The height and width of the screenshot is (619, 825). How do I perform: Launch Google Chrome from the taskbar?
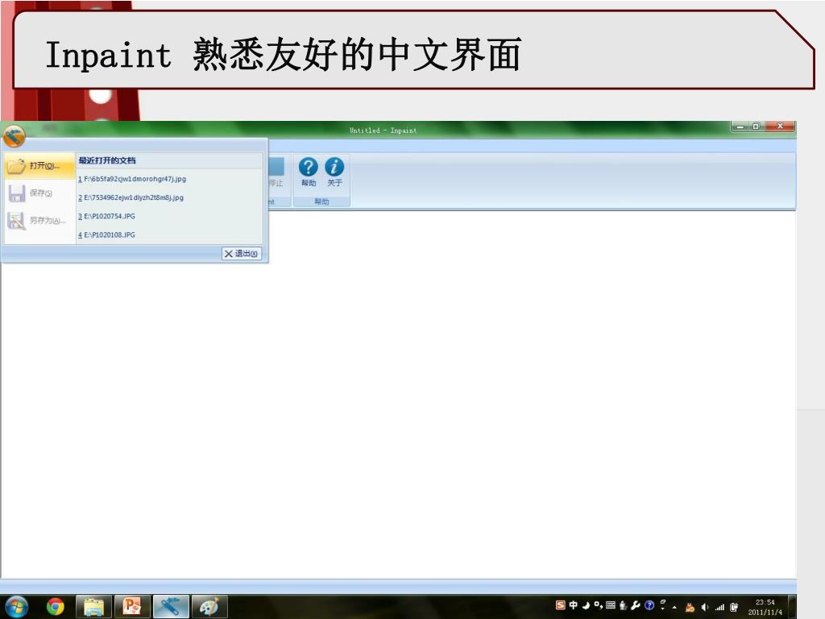coord(56,607)
